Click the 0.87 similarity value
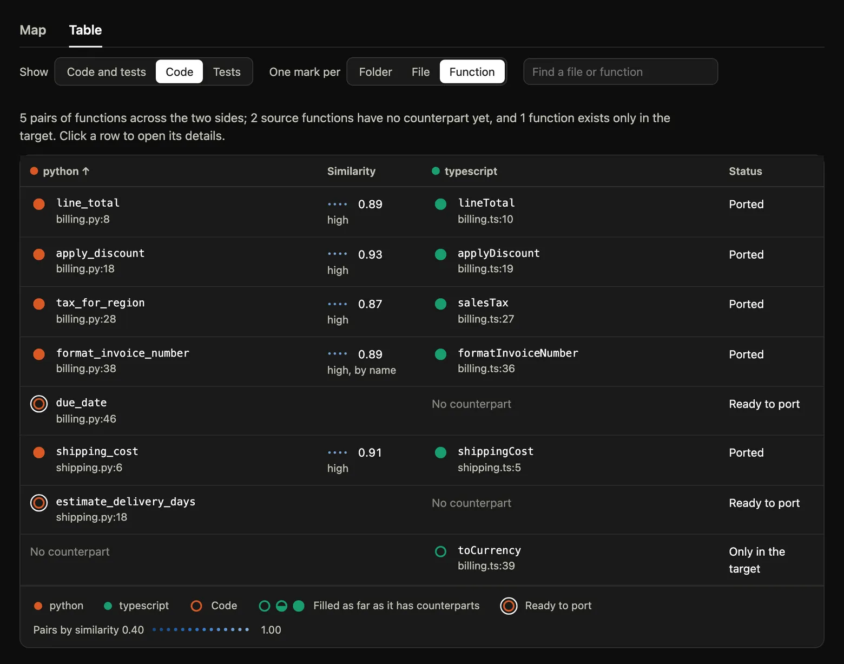 370,304
